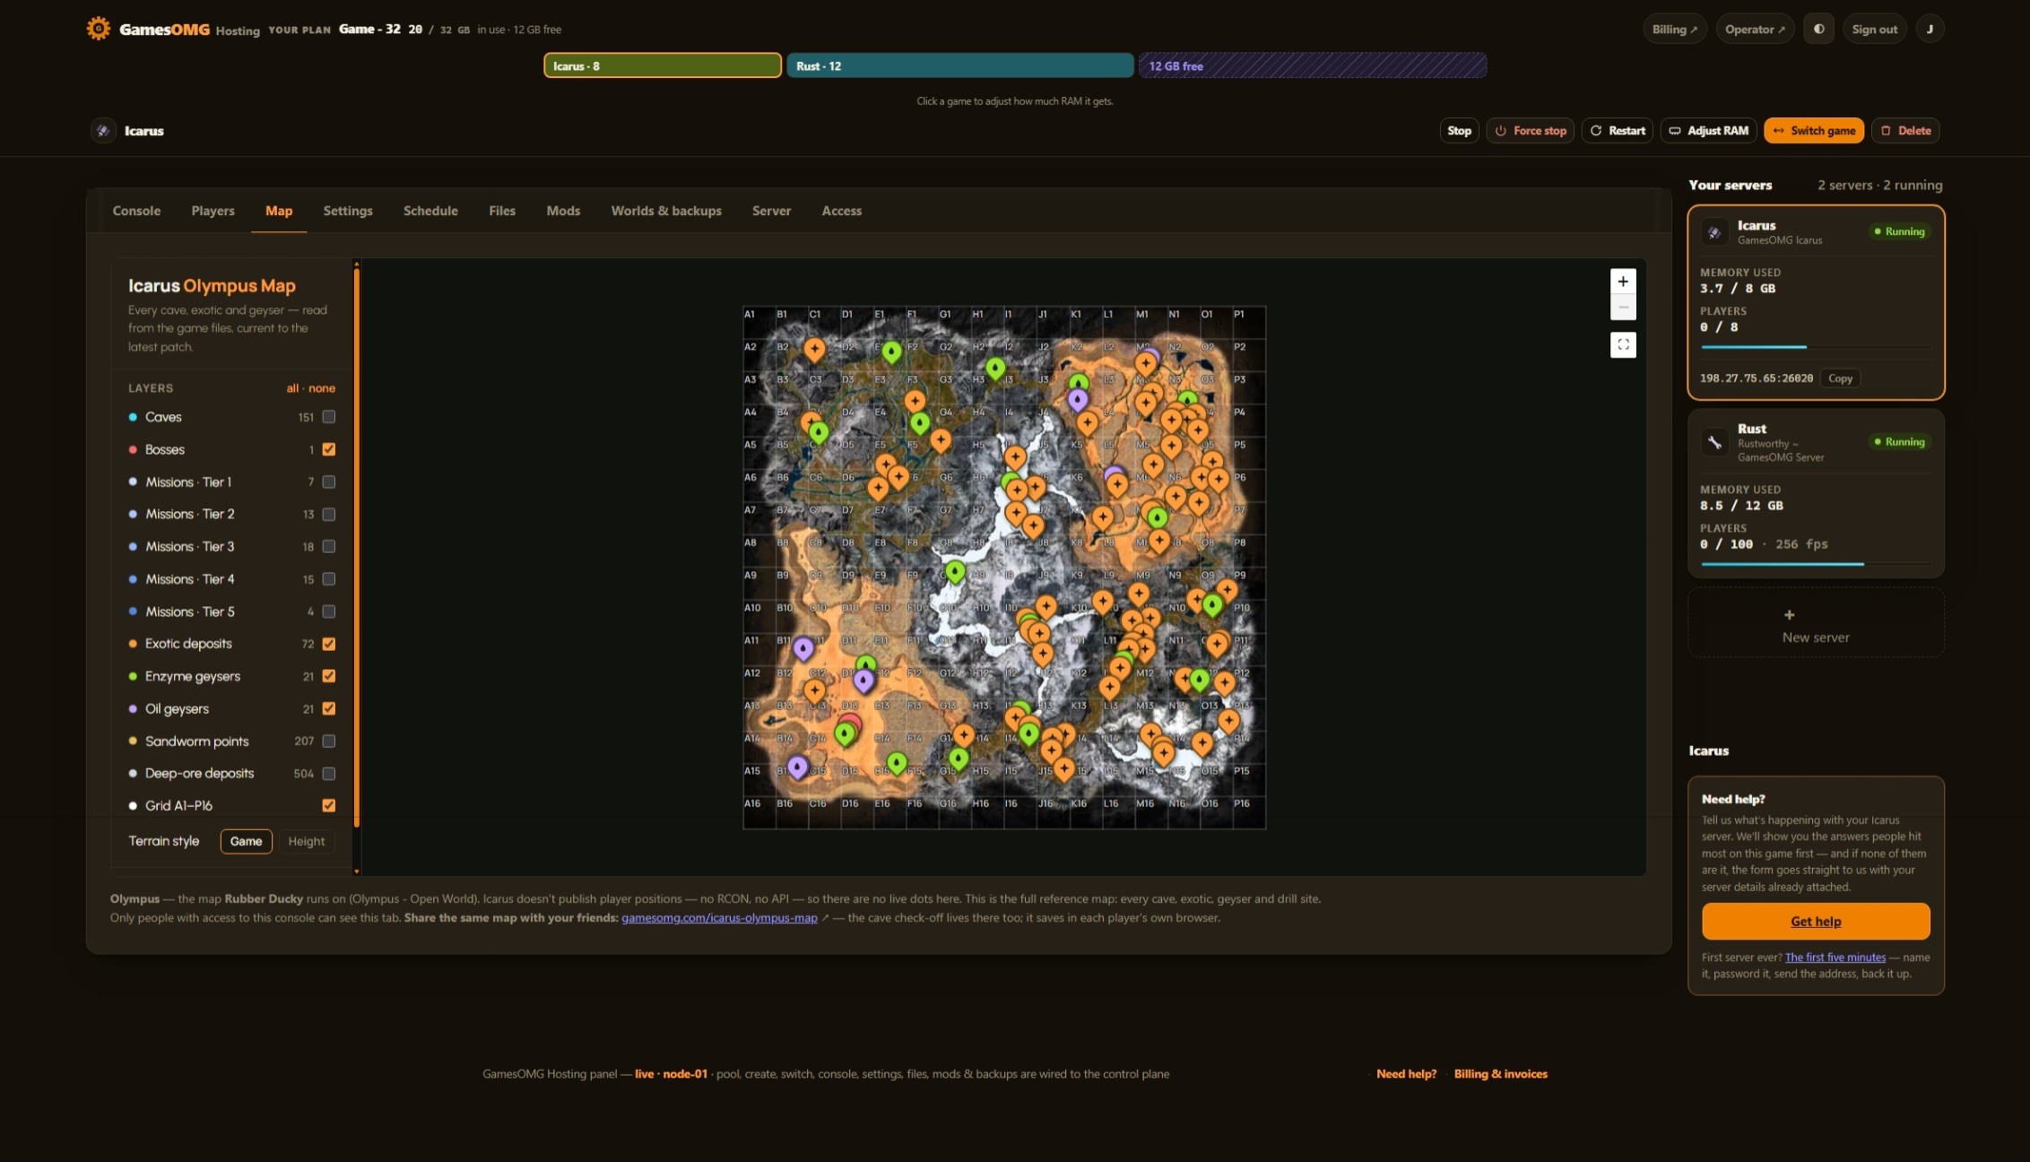The image size is (2030, 1162).
Task: Click the GamesOMG gear logo icon
Action: point(98,29)
